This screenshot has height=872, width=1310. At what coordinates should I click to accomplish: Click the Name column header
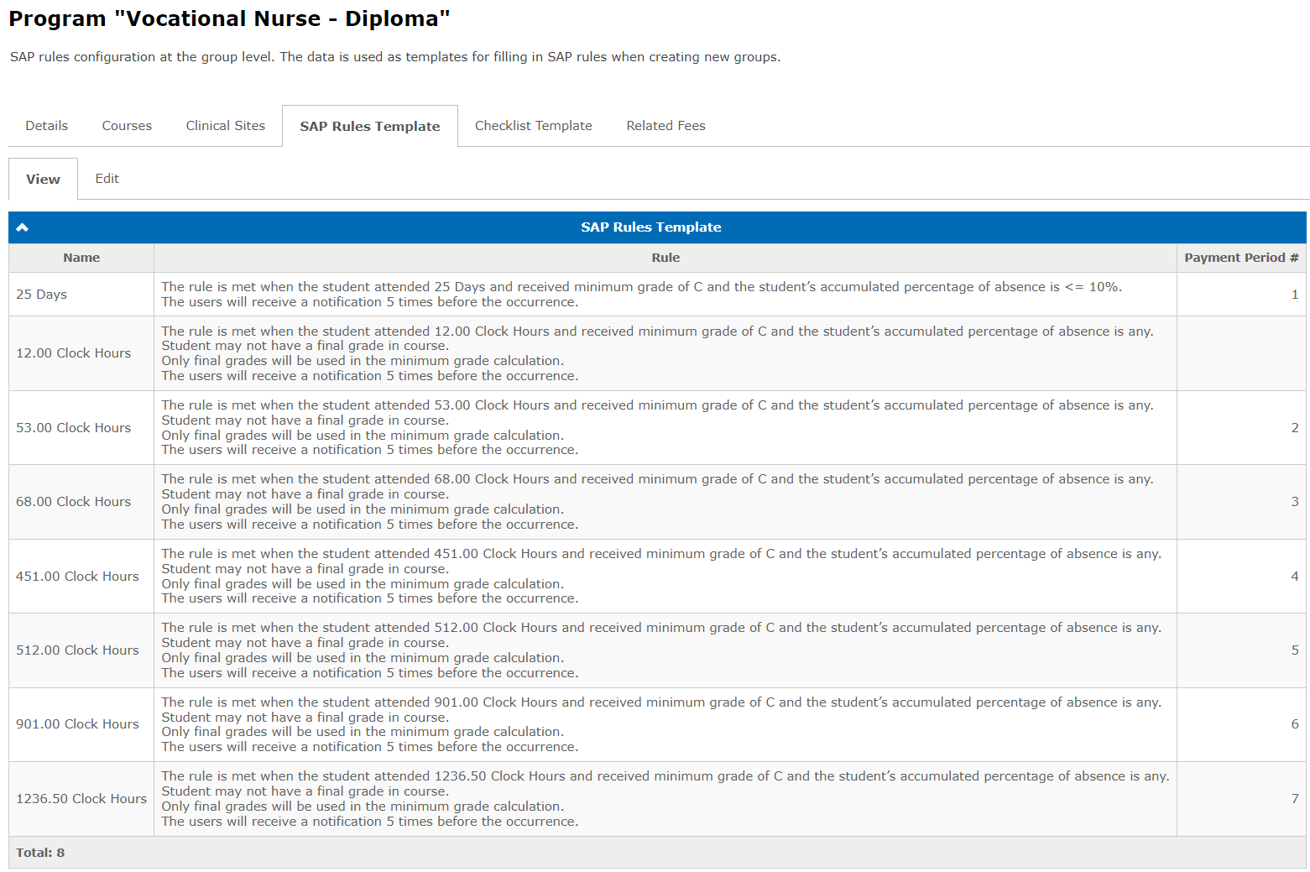pyautogui.click(x=81, y=258)
